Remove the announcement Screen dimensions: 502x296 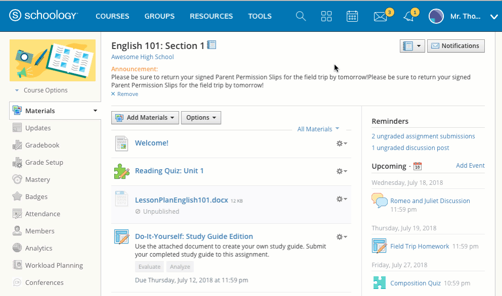point(124,94)
